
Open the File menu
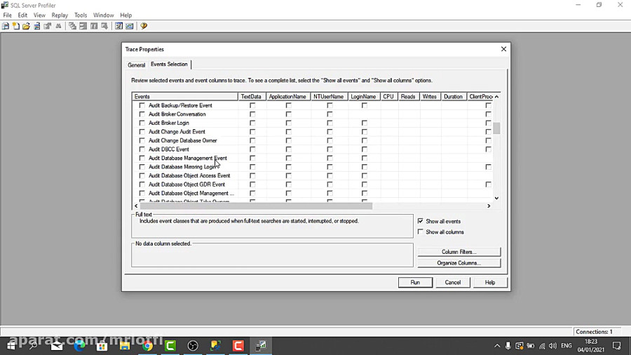[x=7, y=15]
